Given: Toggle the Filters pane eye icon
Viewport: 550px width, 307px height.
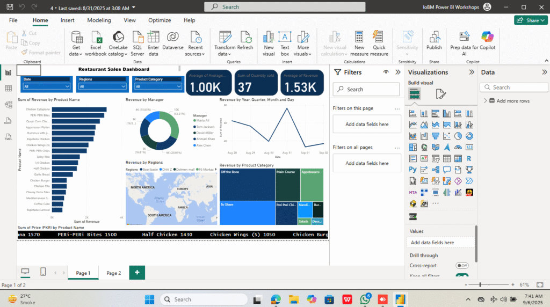Looking at the screenshot, I should tap(386, 72).
